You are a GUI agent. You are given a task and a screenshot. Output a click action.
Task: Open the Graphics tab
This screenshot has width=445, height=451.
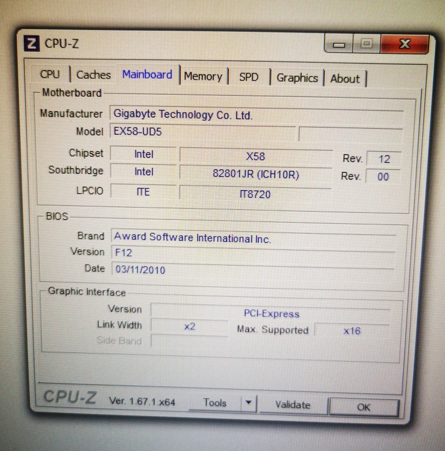coord(297,78)
